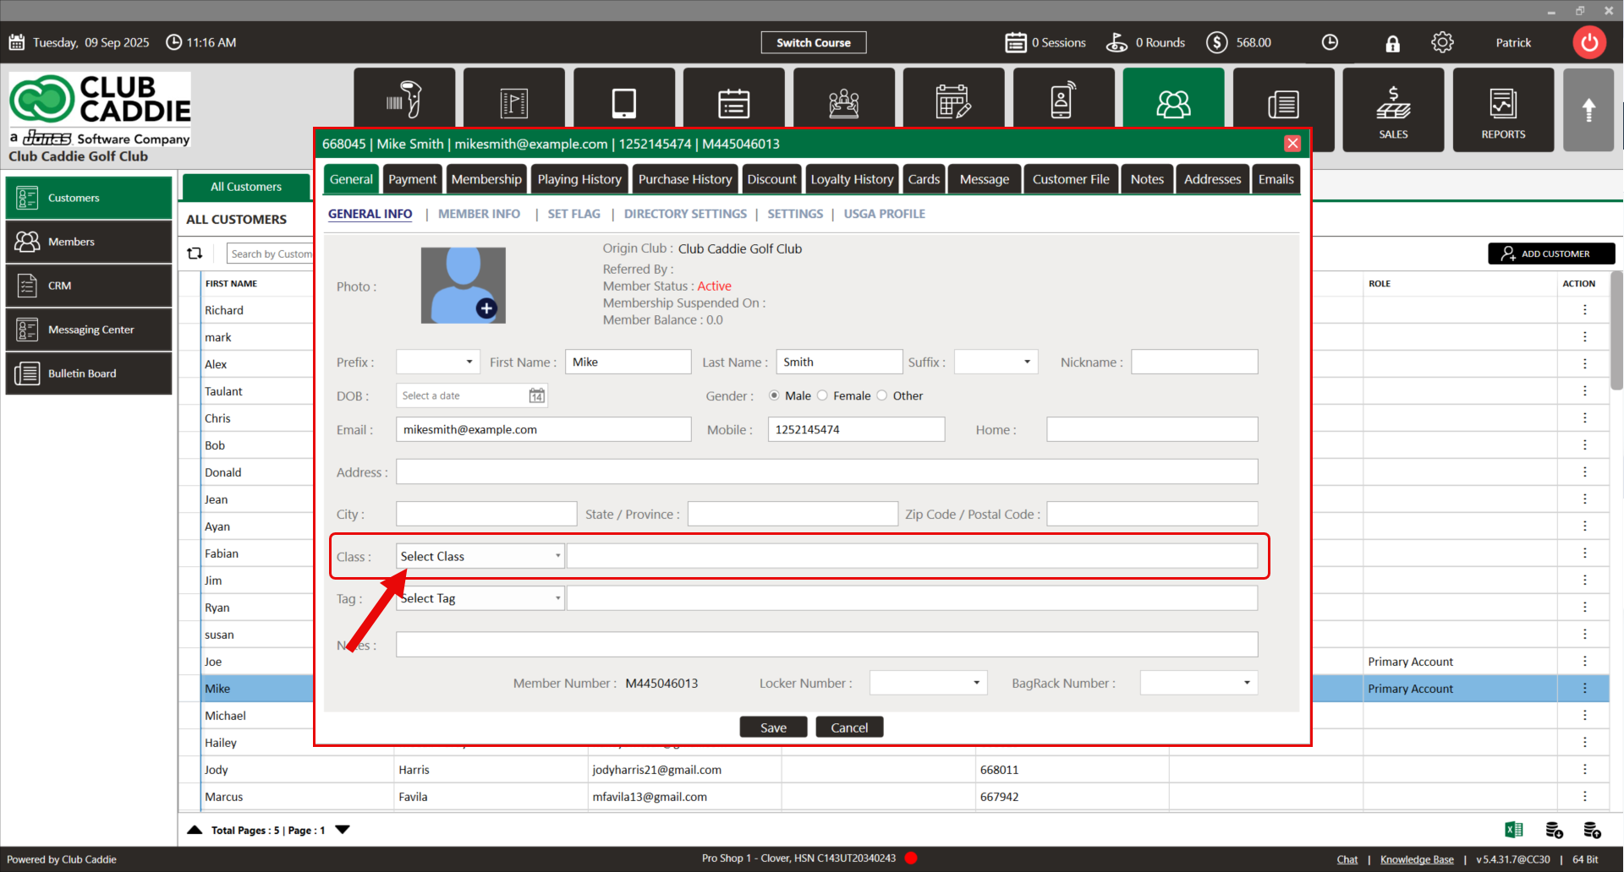Open Messaging Center in the sidebar

pos(89,330)
